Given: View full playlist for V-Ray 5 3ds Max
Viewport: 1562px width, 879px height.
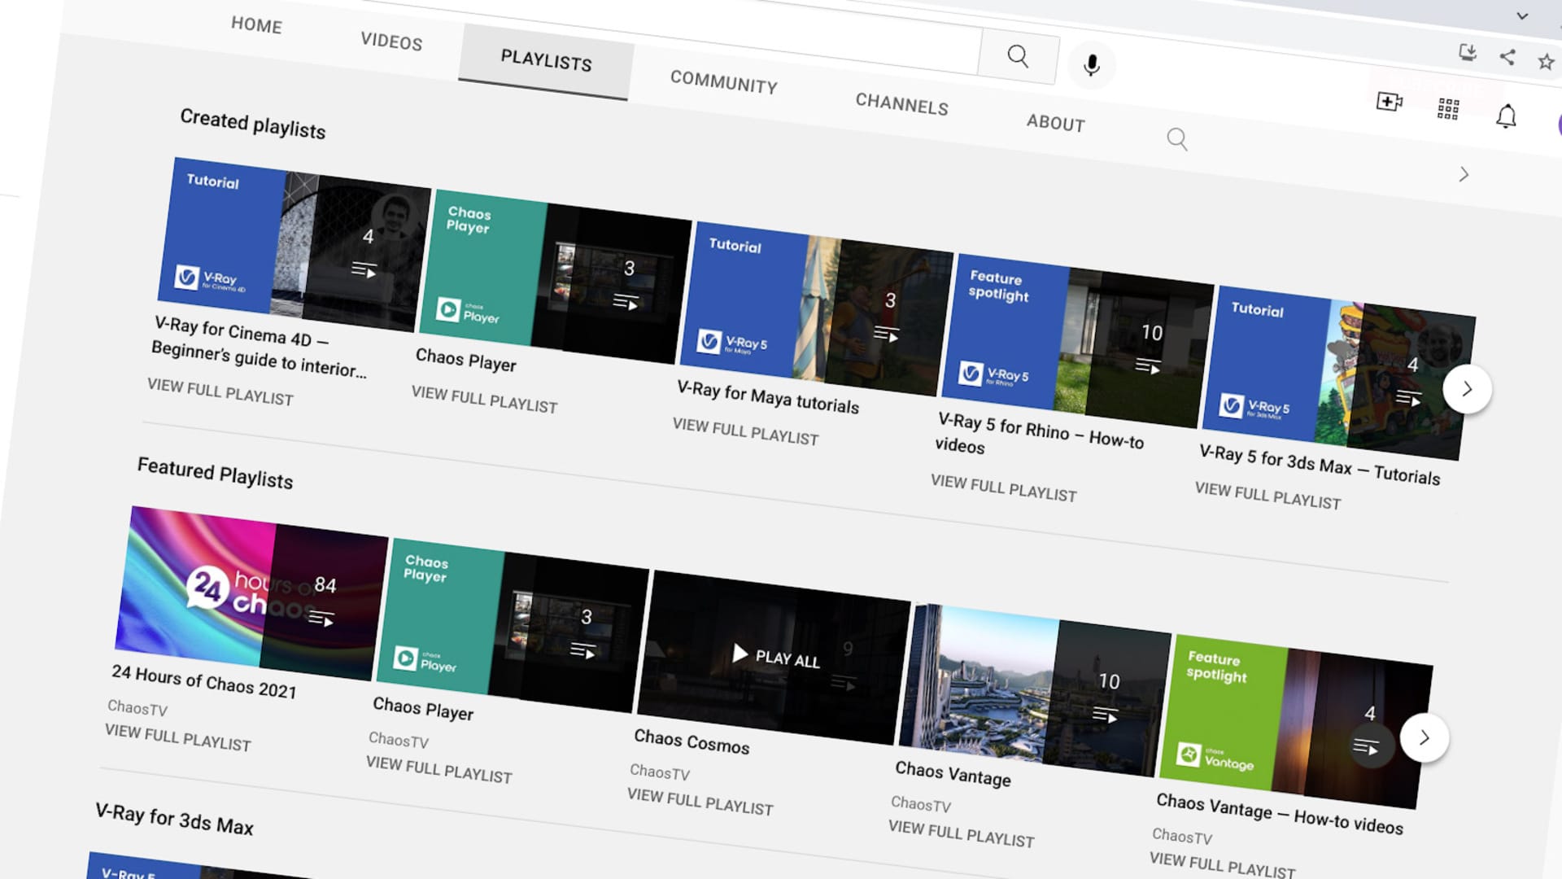Looking at the screenshot, I should point(1267,496).
